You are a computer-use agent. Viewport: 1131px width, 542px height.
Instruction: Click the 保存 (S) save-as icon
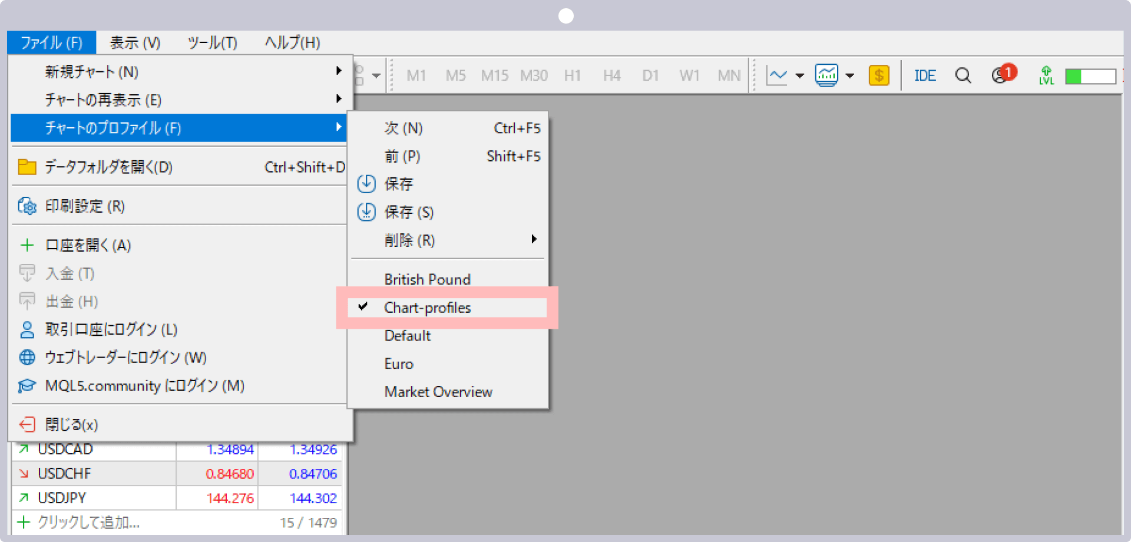click(366, 212)
